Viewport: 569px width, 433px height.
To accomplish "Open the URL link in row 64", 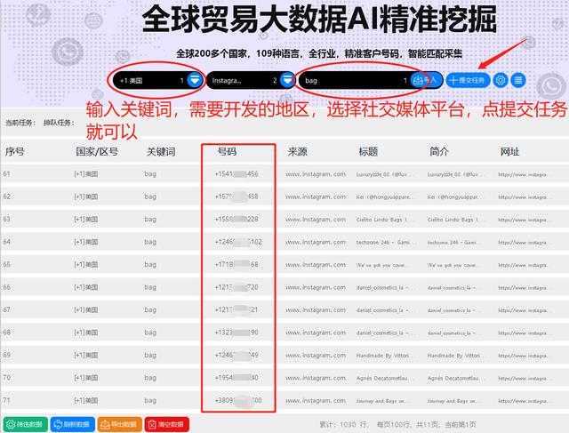I will point(529,242).
